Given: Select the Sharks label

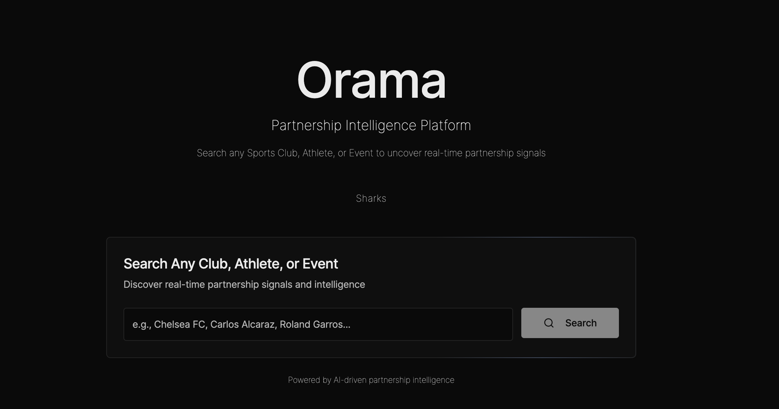Looking at the screenshot, I should pos(371,198).
